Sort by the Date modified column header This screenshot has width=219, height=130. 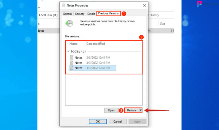click(96, 44)
